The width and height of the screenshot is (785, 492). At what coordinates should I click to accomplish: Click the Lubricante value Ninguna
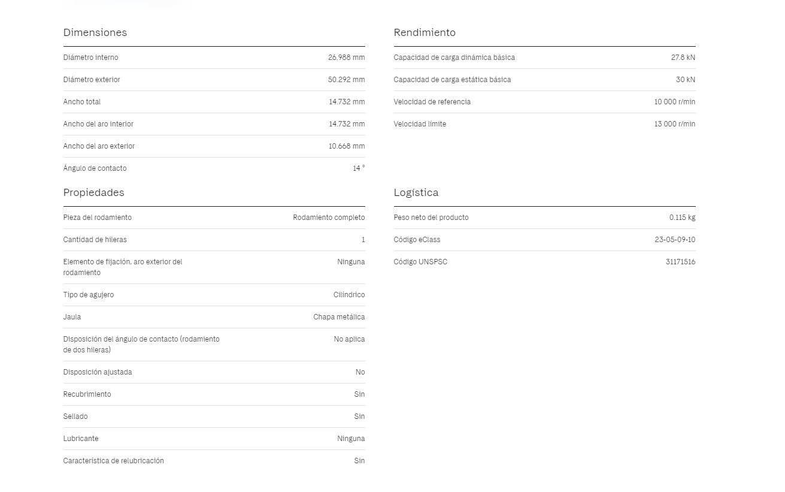[x=351, y=439]
